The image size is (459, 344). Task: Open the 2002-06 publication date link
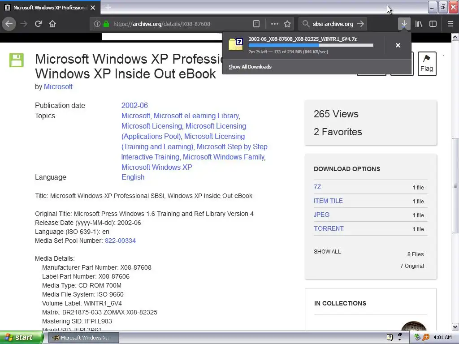pyautogui.click(x=134, y=105)
